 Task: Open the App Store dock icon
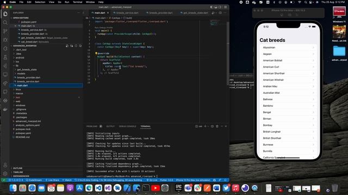click(x=79, y=188)
